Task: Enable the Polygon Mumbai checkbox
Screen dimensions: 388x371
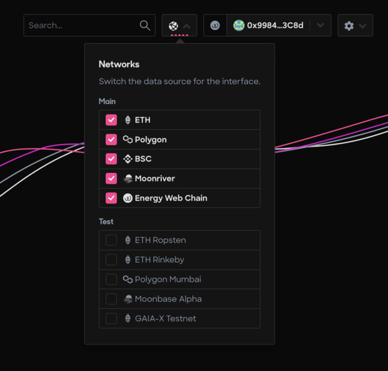Action: (x=111, y=279)
